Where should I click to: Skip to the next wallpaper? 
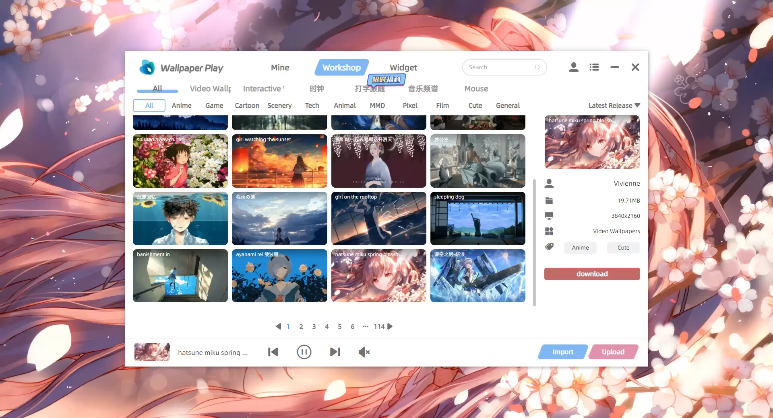pyautogui.click(x=335, y=352)
